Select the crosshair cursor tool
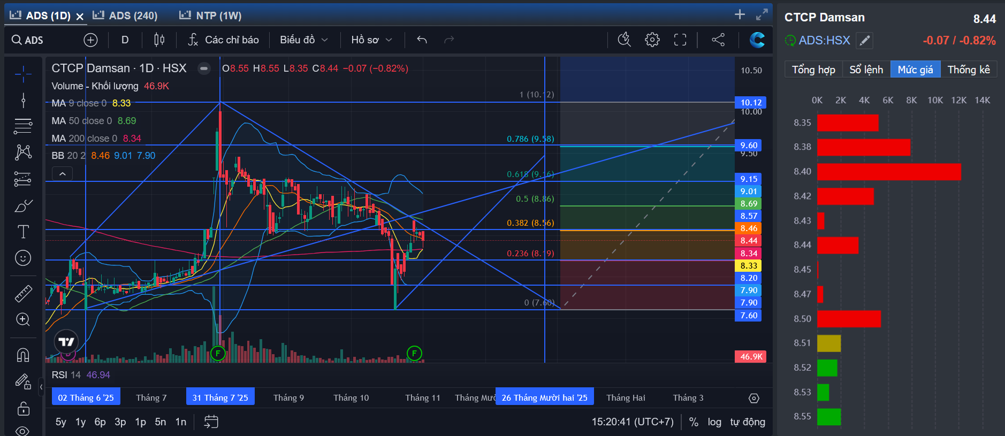The height and width of the screenshot is (436, 1005). (23, 74)
